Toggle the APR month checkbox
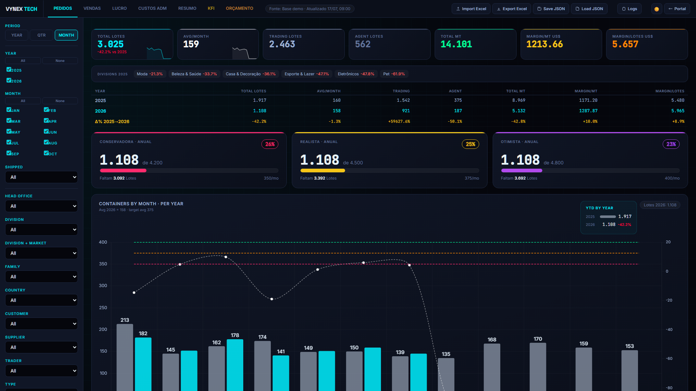Image resolution: width=696 pixels, height=391 pixels. (x=46, y=121)
